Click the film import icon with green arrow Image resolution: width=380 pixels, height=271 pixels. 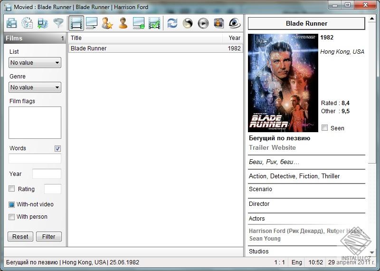click(x=43, y=23)
